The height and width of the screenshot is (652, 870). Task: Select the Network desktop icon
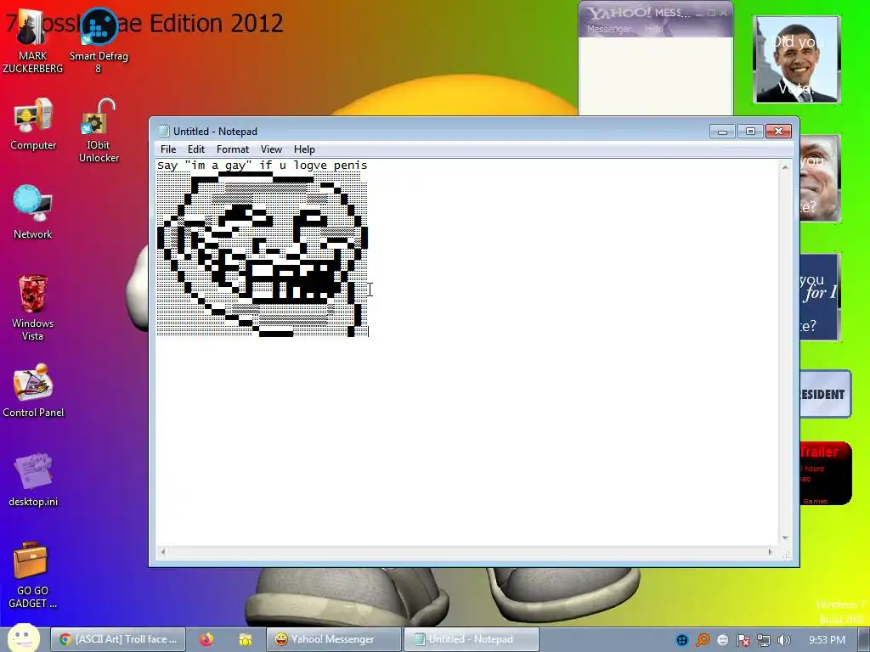(33, 212)
